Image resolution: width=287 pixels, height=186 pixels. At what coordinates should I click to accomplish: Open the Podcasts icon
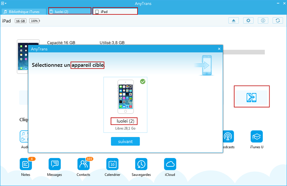pyautogui.click(x=228, y=137)
